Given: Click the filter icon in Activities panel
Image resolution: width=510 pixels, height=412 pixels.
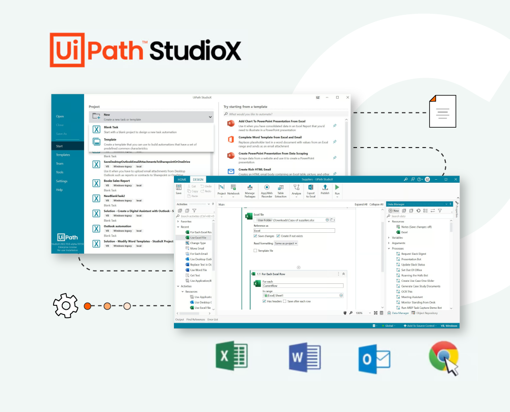Looking at the screenshot, I should pos(194,211).
